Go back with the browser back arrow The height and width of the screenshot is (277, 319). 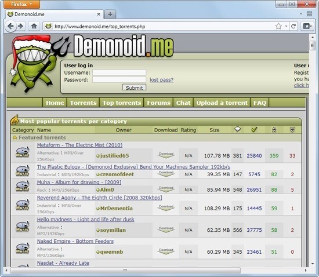tap(10, 26)
